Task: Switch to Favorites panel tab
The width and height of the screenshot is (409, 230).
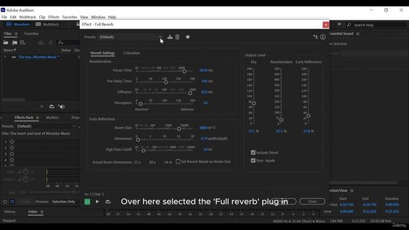Action: (x=31, y=34)
